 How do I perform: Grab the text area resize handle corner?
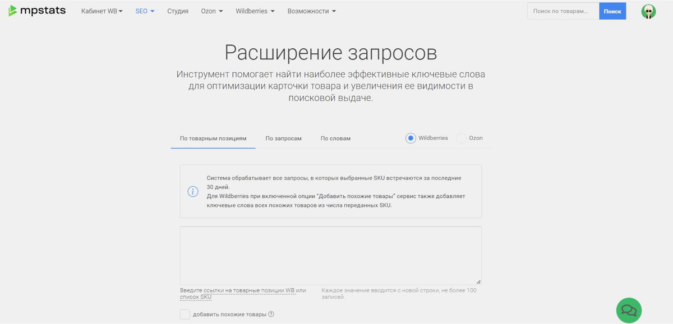tap(478, 281)
